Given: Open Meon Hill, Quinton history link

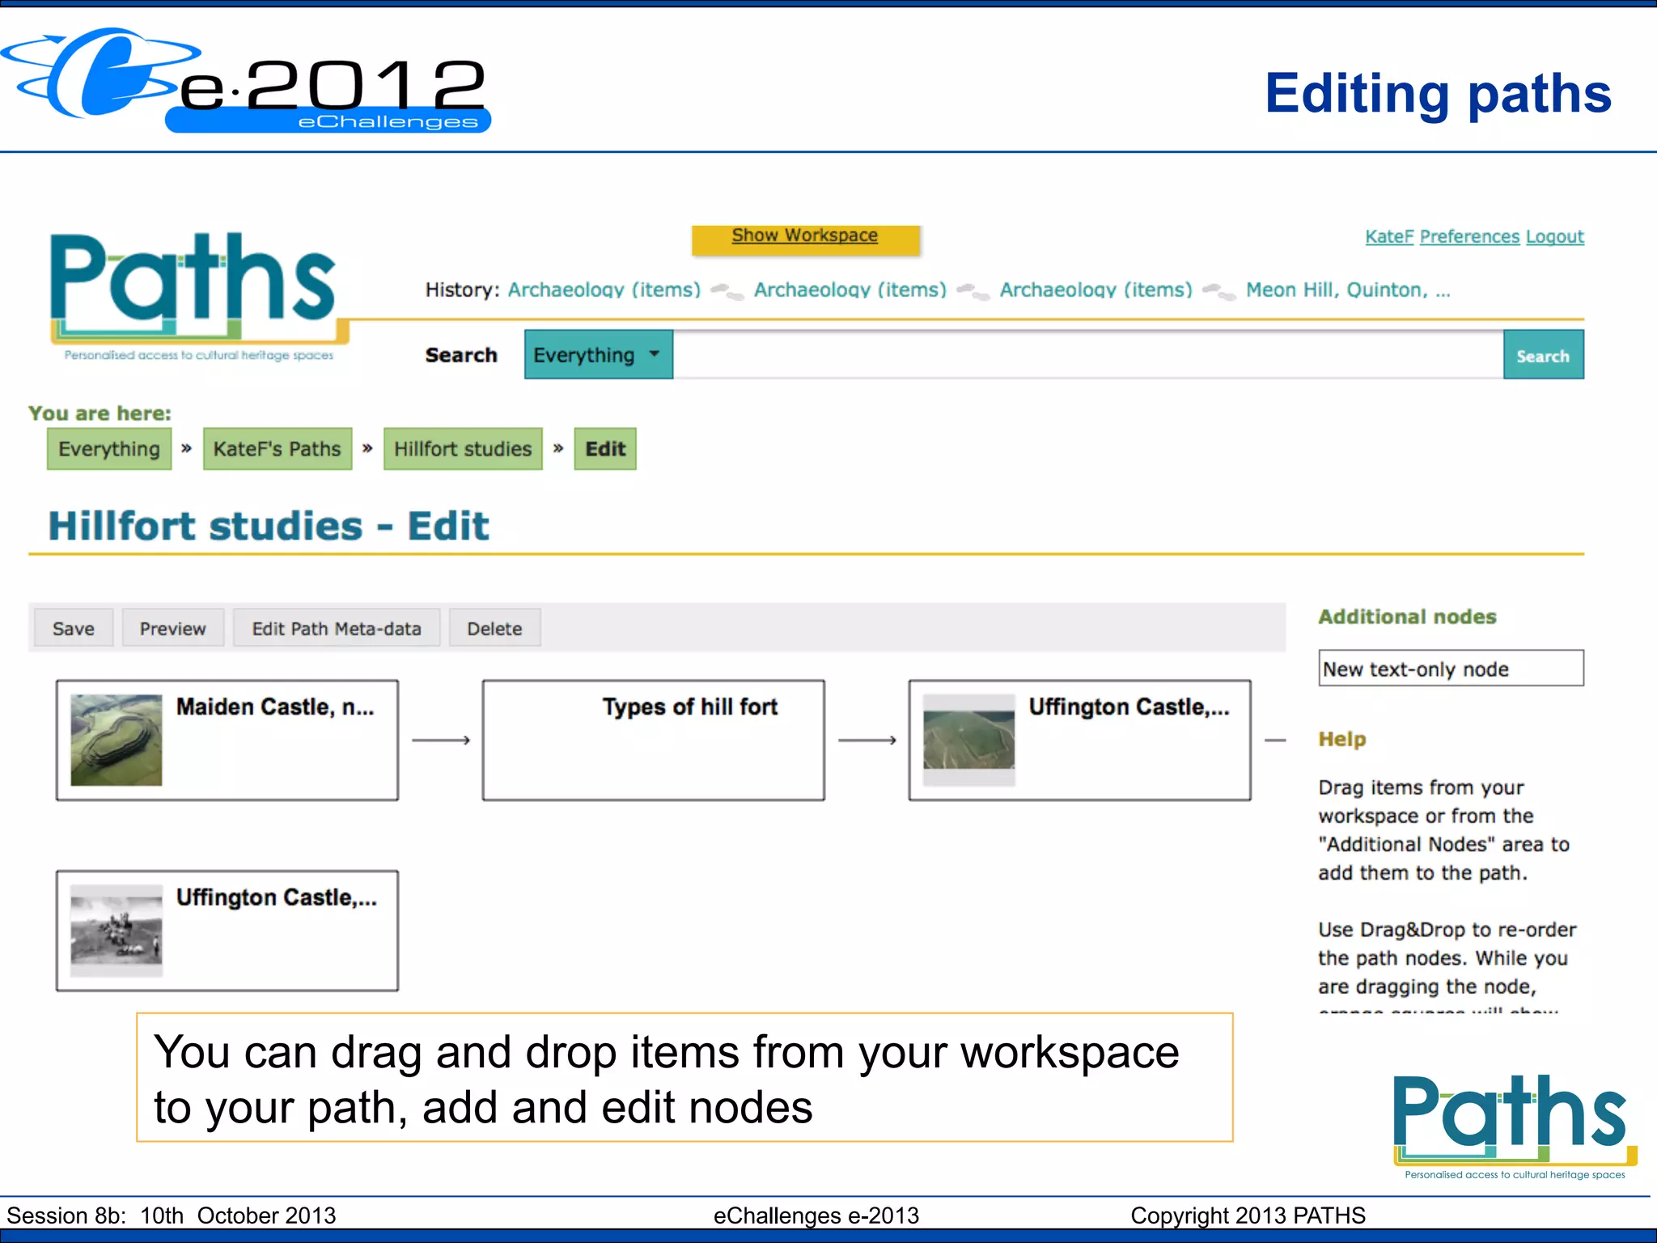Looking at the screenshot, I should coord(1348,290).
